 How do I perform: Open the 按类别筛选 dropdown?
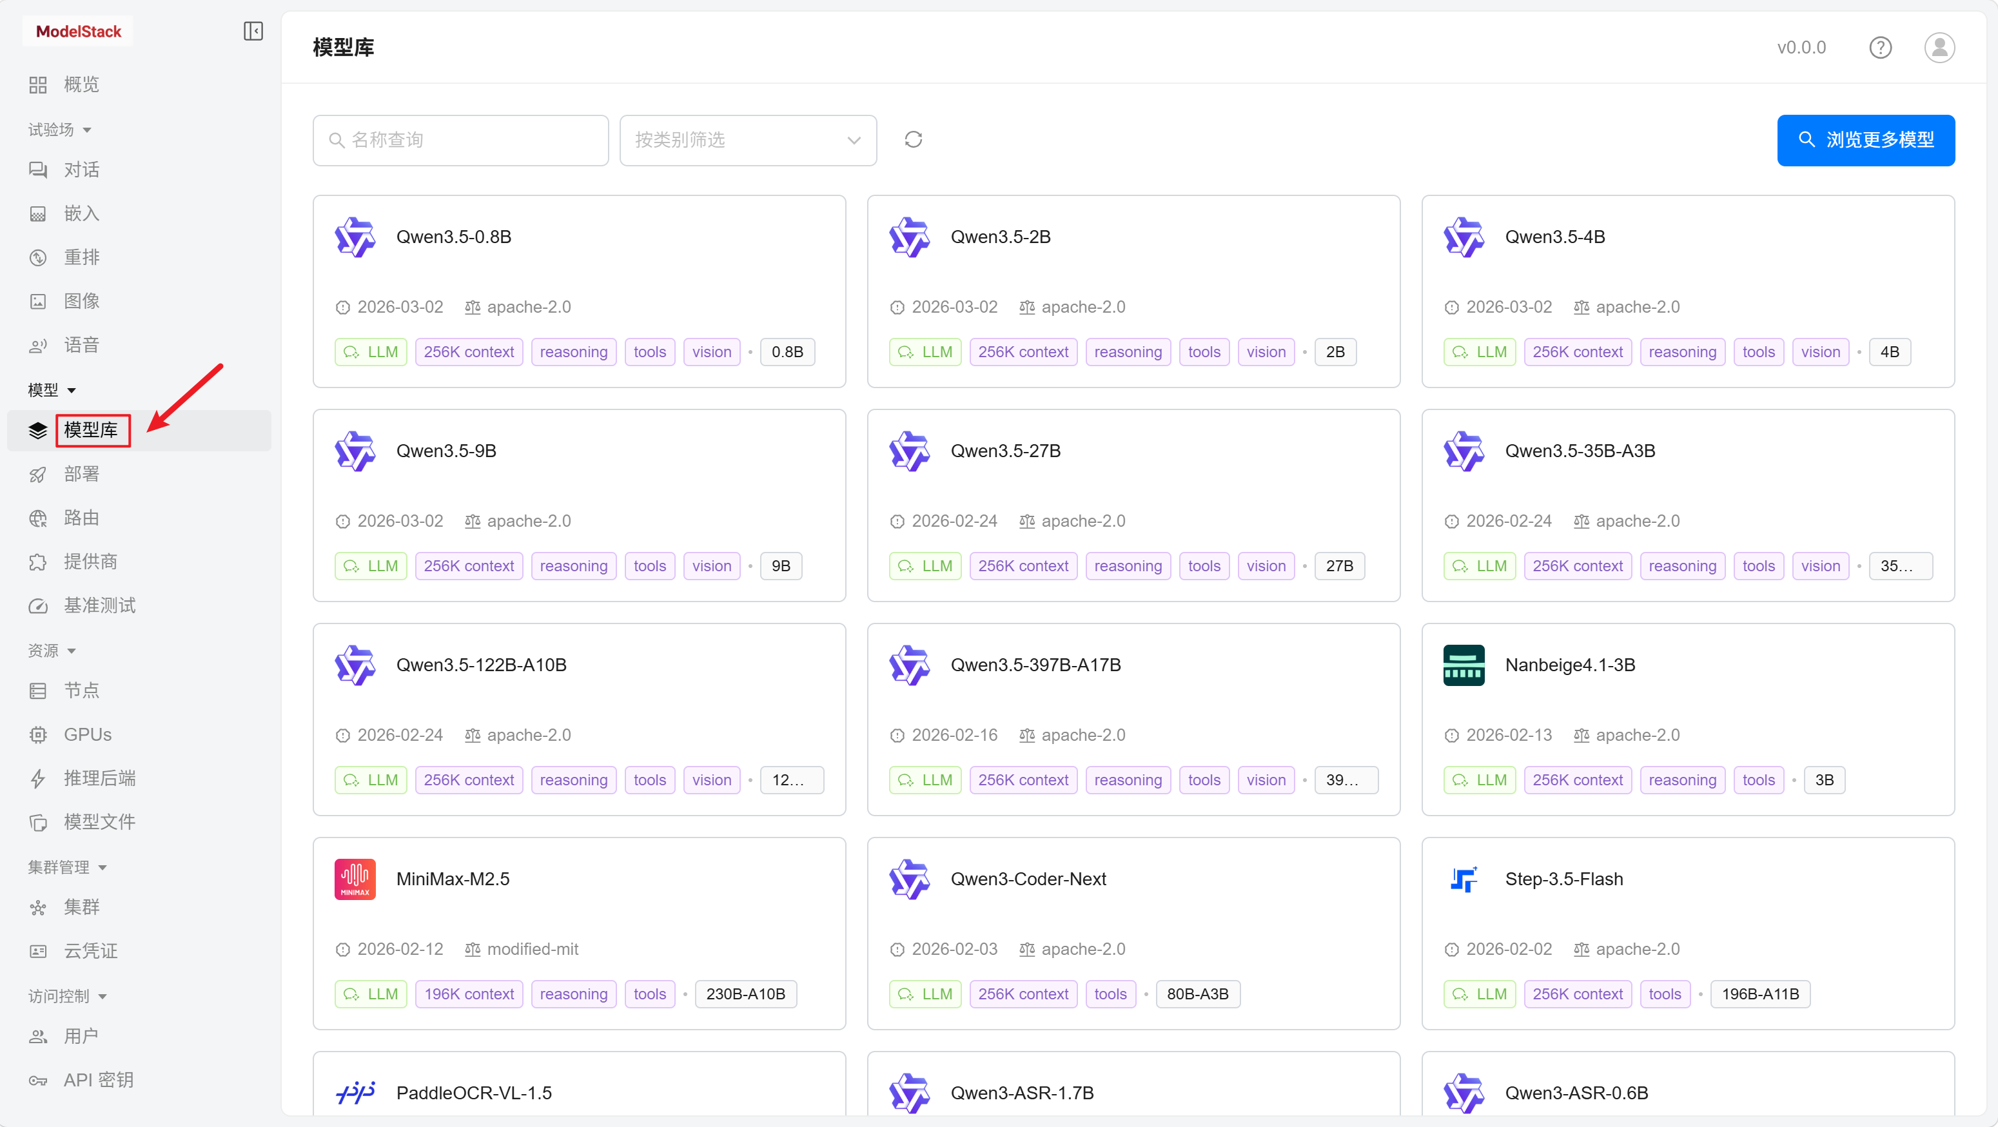coord(748,141)
